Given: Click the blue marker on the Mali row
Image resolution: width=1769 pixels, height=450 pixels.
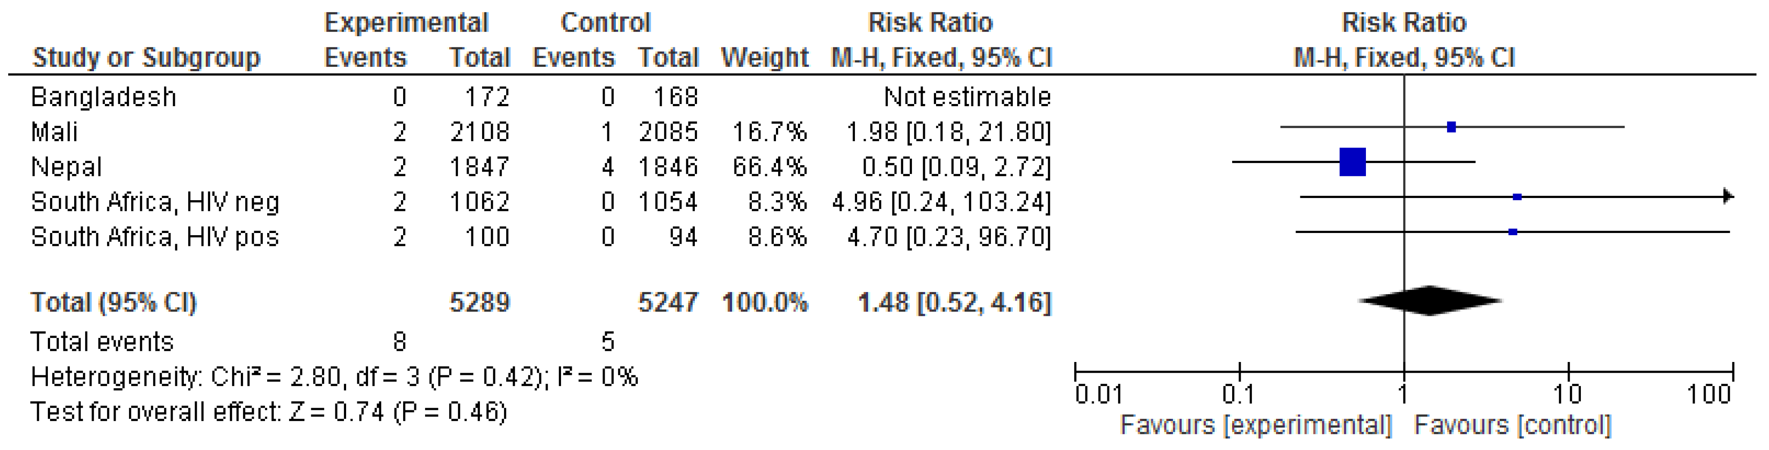Looking at the screenshot, I should pos(1451,127).
